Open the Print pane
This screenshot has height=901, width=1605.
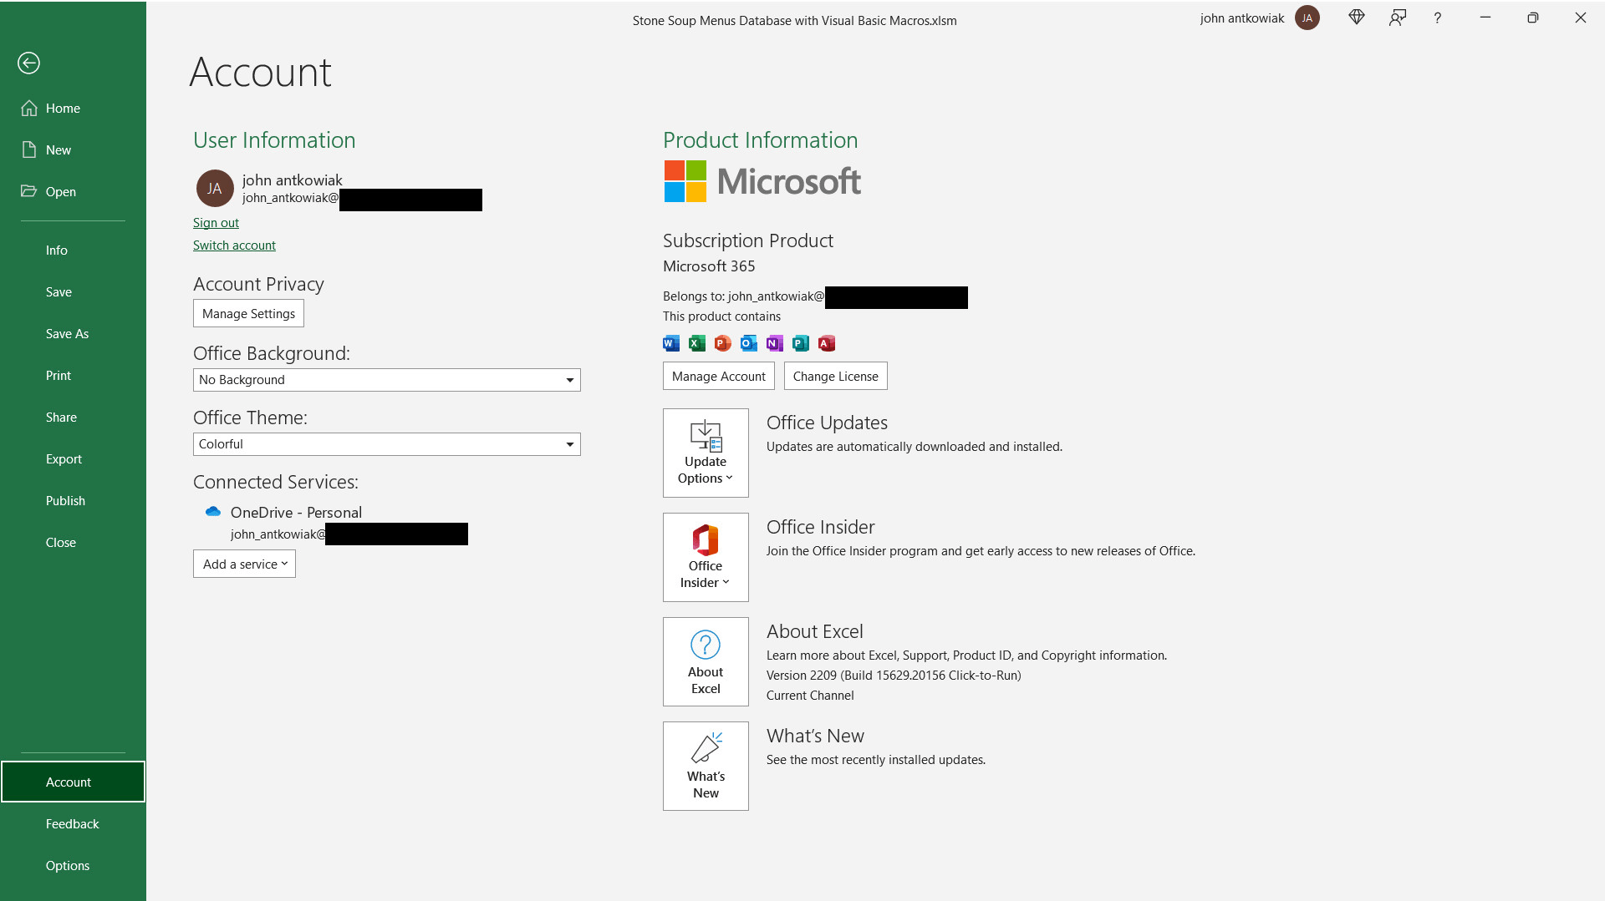(x=73, y=376)
